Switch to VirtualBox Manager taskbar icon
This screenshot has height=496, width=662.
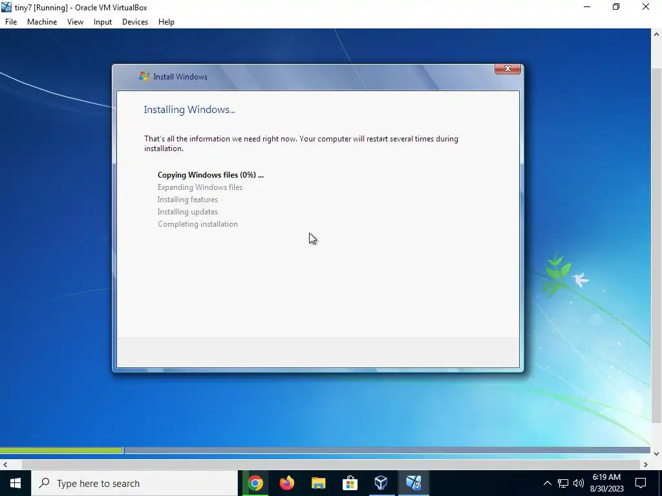(381, 483)
